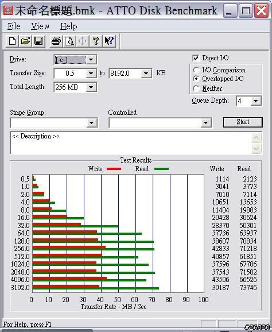Click read value 2123
The image size is (272, 332).
pos(250,179)
